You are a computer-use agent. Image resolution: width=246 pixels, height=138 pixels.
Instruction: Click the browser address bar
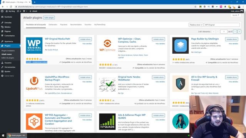point(103,7)
